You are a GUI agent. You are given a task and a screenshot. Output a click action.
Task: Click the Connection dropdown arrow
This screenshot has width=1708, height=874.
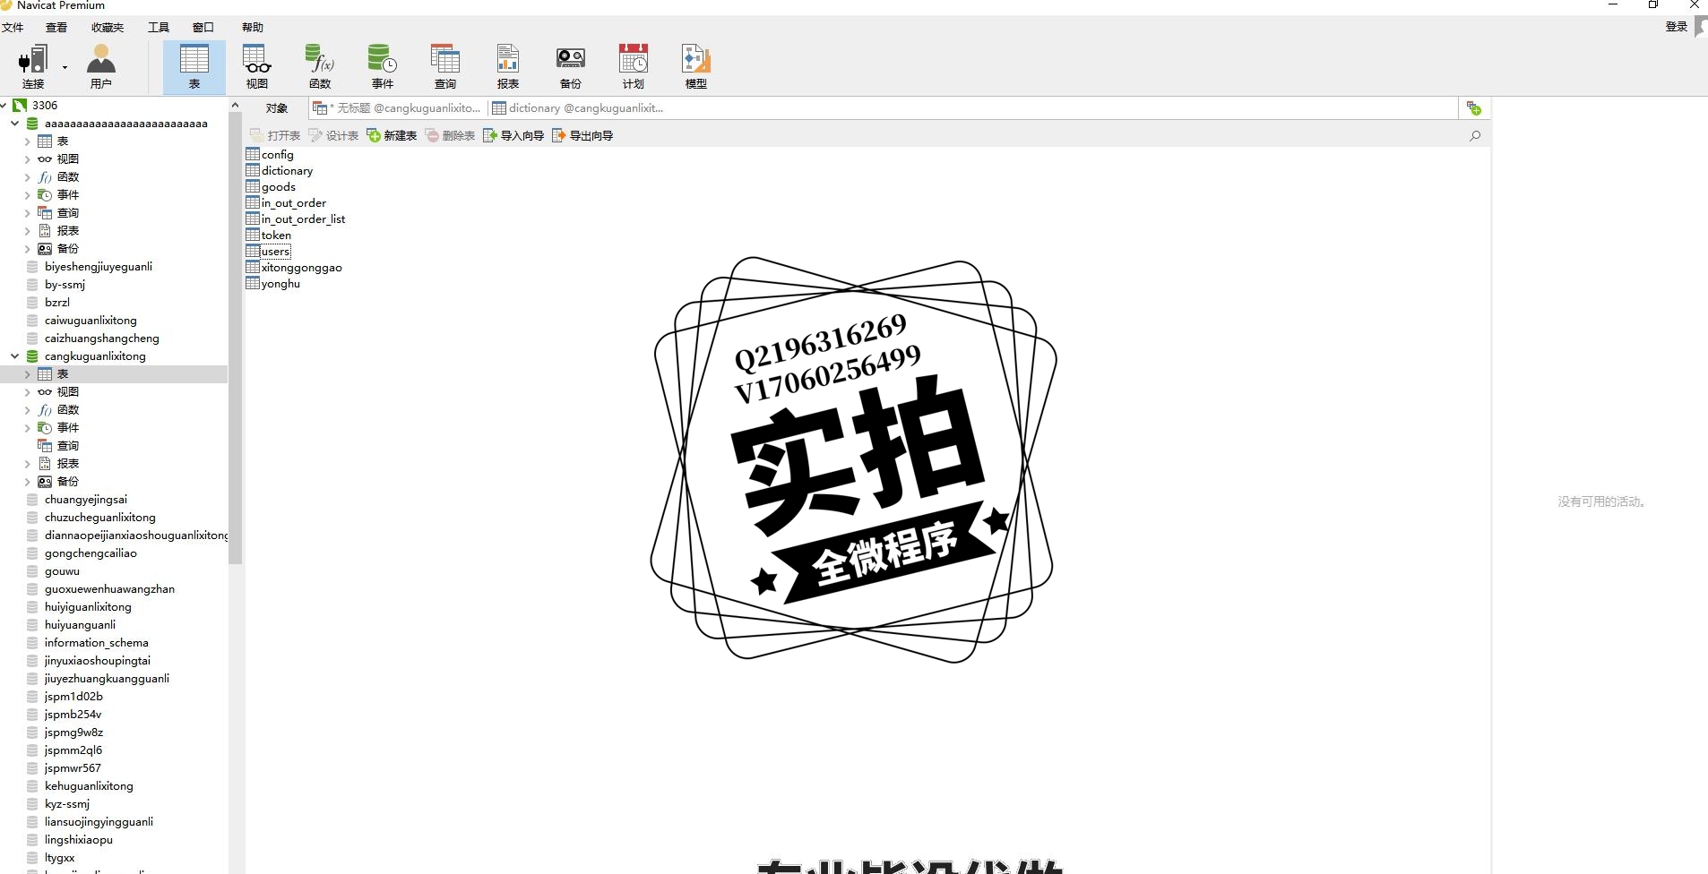65,67
